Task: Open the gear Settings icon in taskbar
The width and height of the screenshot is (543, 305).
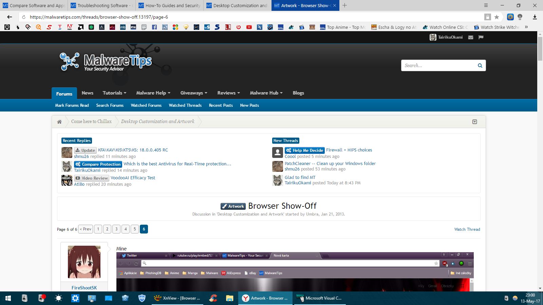Action: pyautogui.click(x=75, y=298)
